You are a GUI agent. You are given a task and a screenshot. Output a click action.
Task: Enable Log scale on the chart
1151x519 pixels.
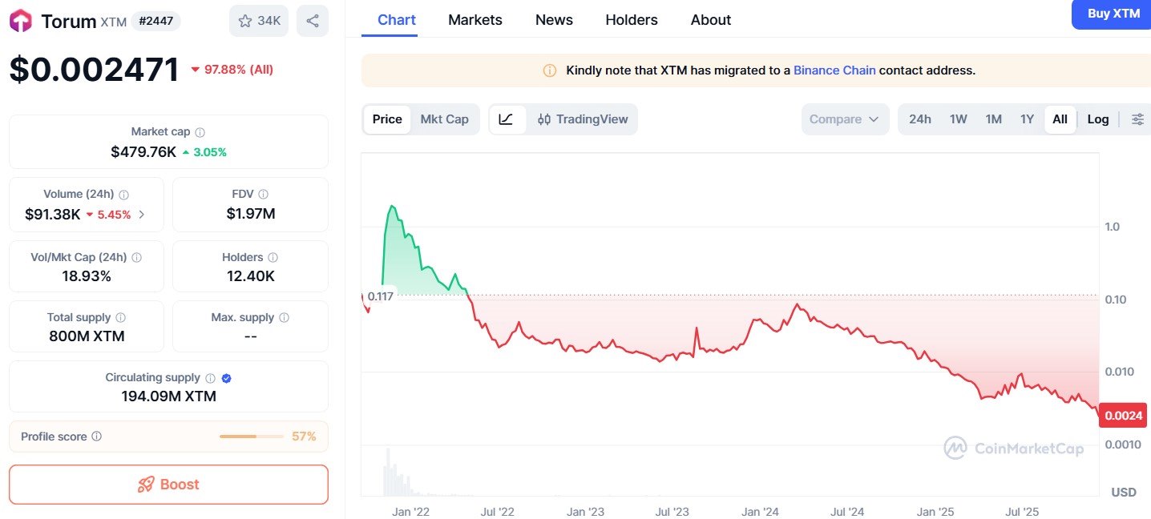click(x=1097, y=119)
